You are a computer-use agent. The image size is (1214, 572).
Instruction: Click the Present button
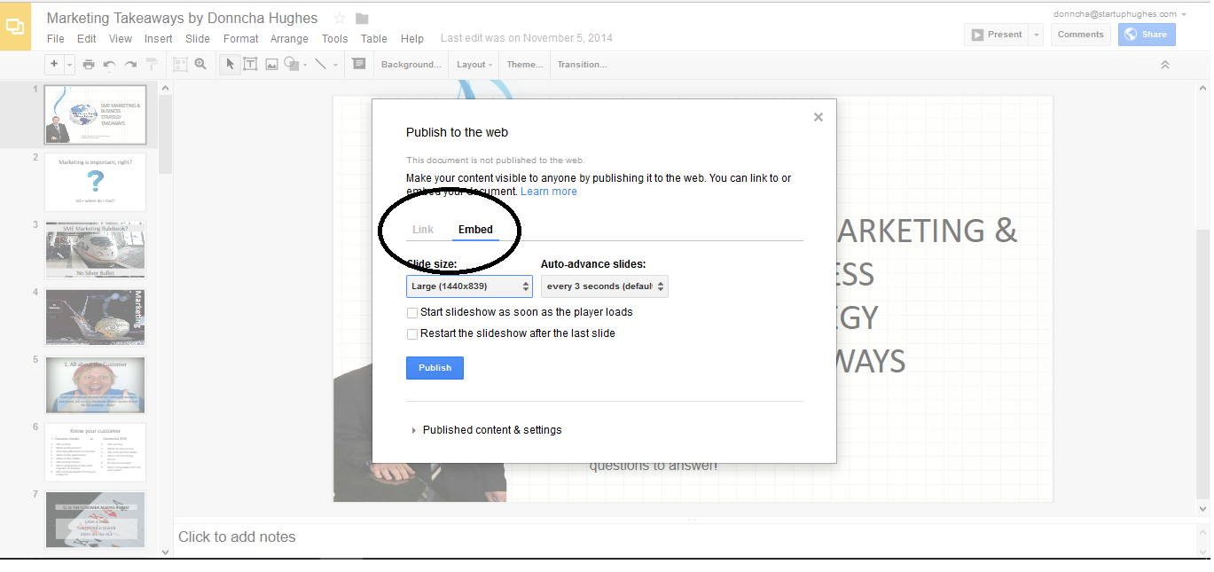pos(996,35)
